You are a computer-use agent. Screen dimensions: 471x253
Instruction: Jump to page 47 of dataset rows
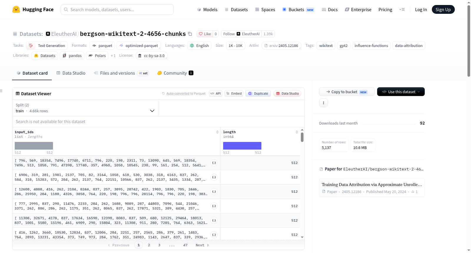pos(185,245)
